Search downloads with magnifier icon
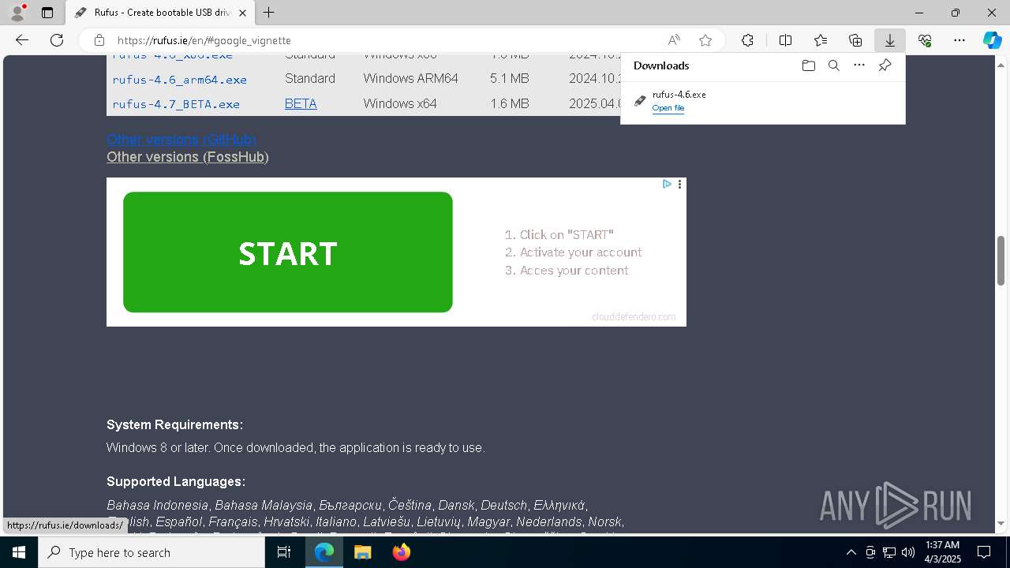Image resolution: width=1010 pixels, height=568 pixels. coord(833,65)
